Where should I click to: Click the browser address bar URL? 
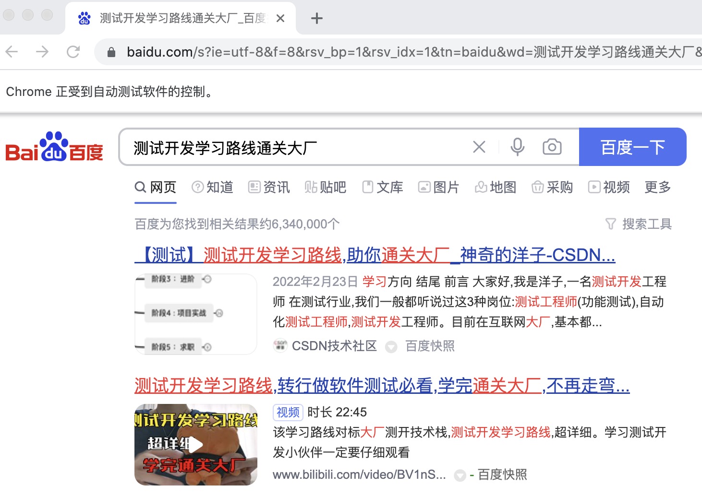click(413, 52)
